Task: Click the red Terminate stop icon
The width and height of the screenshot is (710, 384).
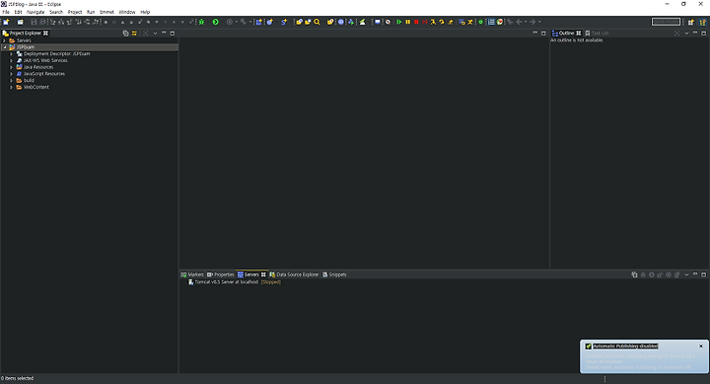Action: [416, 22]
